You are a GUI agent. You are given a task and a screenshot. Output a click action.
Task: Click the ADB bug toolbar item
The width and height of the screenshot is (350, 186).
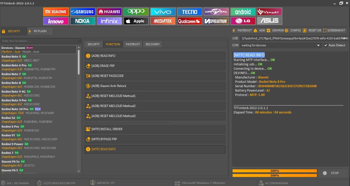259,30
